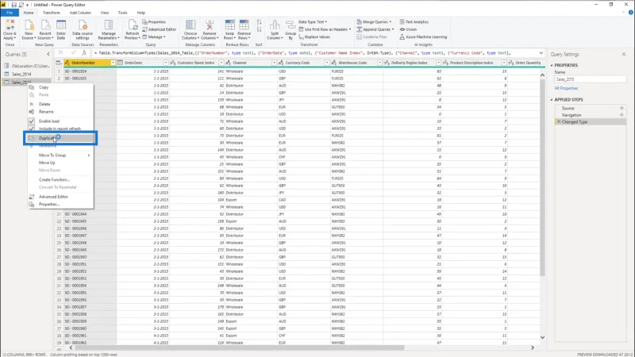Open Warehouse Code filter dropdown

pyautogui.click(x=380, y=63)
